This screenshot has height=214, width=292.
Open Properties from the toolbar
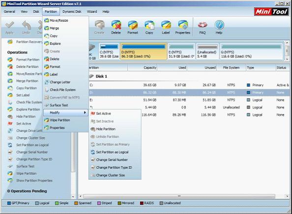182,27
